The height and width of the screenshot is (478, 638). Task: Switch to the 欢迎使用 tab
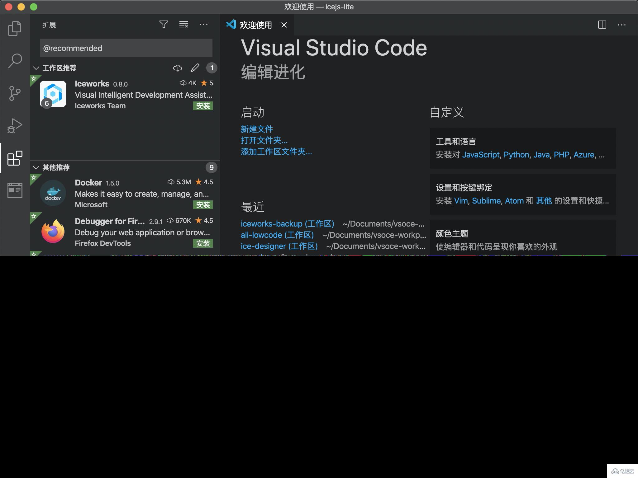click(x=256, y=25)
